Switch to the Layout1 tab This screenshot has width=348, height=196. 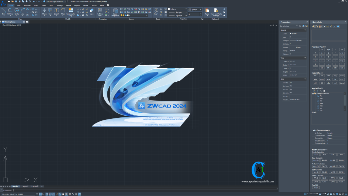[x=25, y=186]
